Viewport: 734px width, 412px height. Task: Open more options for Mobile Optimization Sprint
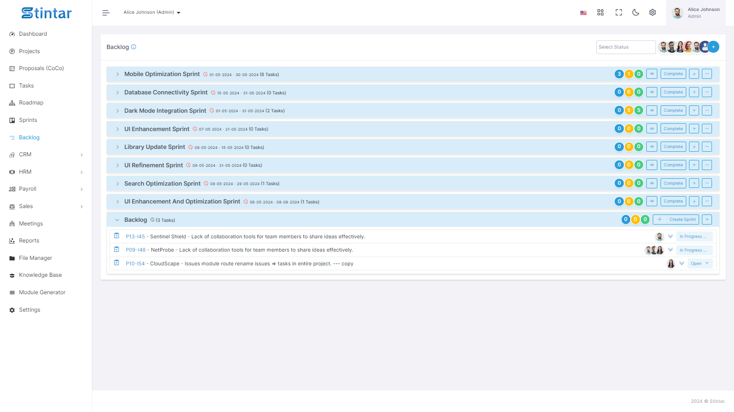(707, 74)
